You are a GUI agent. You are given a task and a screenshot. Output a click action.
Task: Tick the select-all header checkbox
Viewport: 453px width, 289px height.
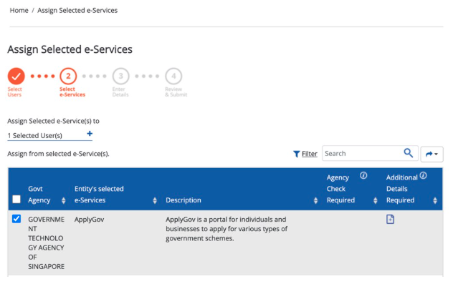pos(16,200)
